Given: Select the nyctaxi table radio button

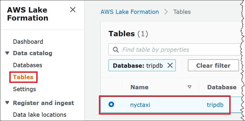Looking at the screenshot, I should (111, 104).
